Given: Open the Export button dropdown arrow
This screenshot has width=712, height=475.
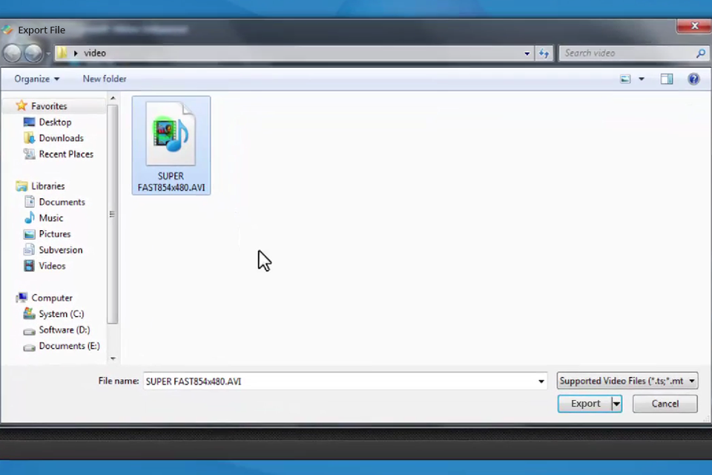Looking at the screenshot, I should click(x=616, y=404).
